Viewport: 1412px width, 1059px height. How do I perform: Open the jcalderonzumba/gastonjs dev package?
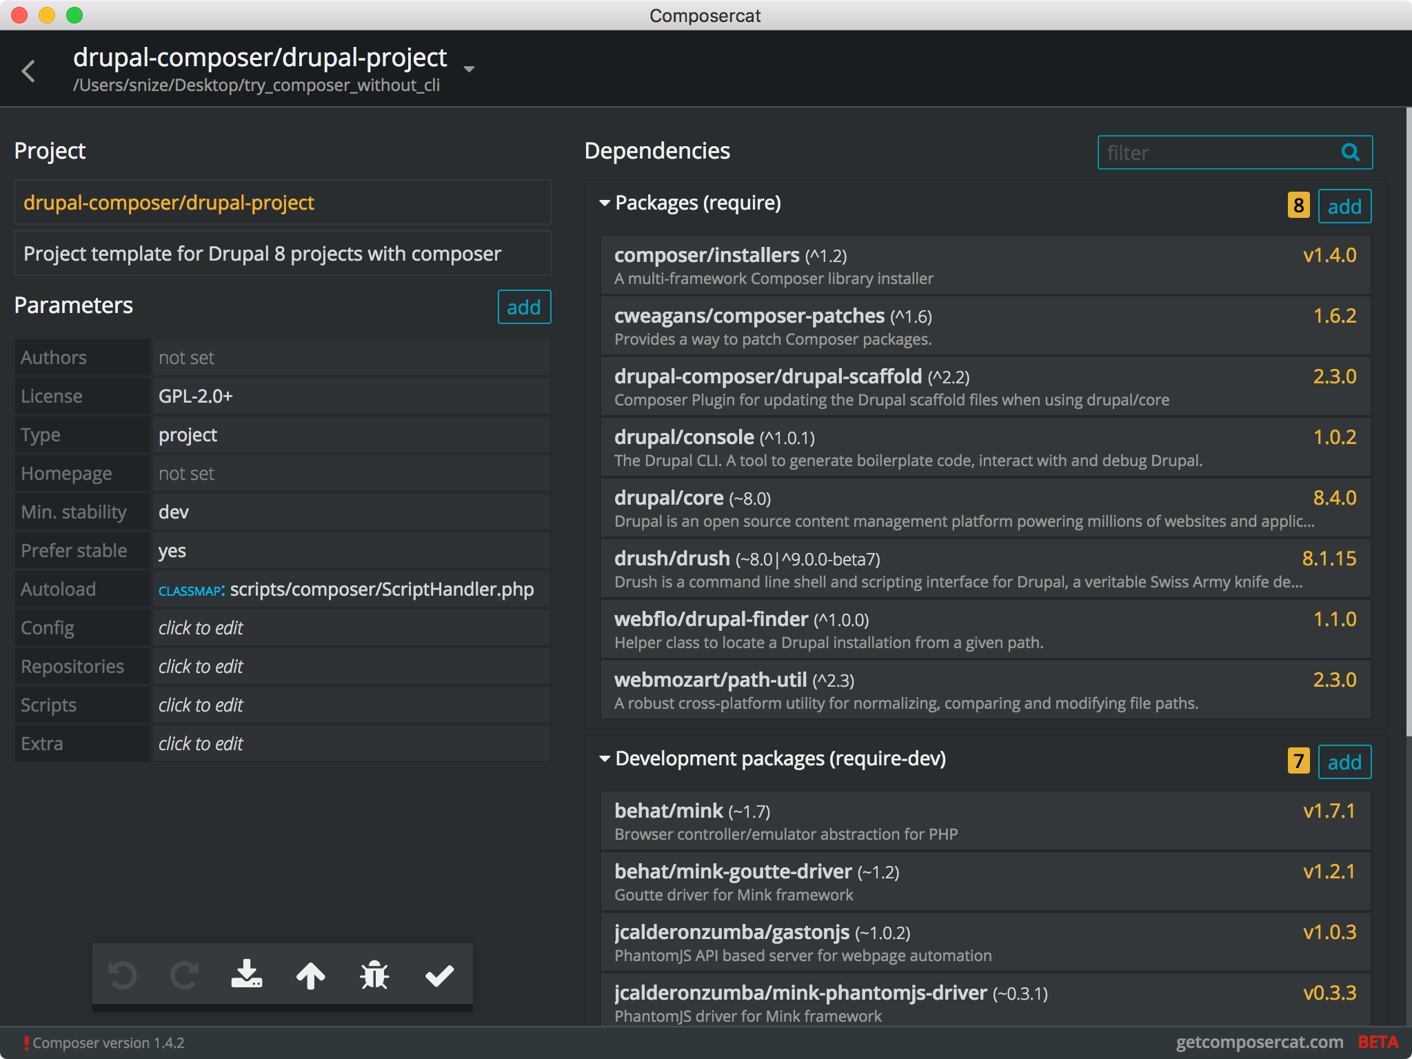tap(985, 942)
